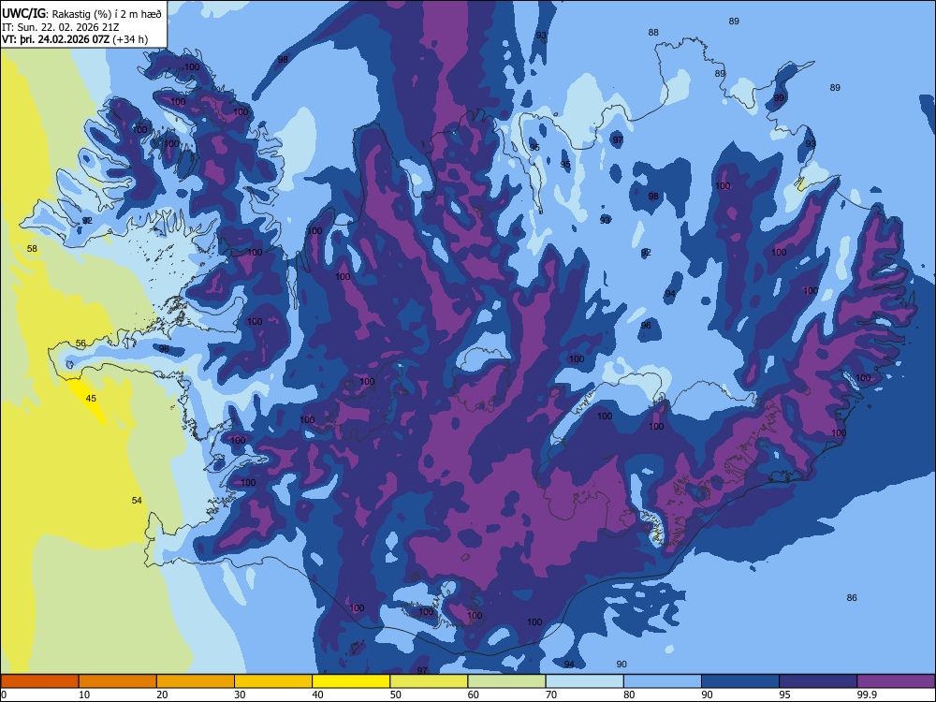This screenshot has width=936, height=702.
Task: Click the legend scale label '95'
Action: pos(785,695)
